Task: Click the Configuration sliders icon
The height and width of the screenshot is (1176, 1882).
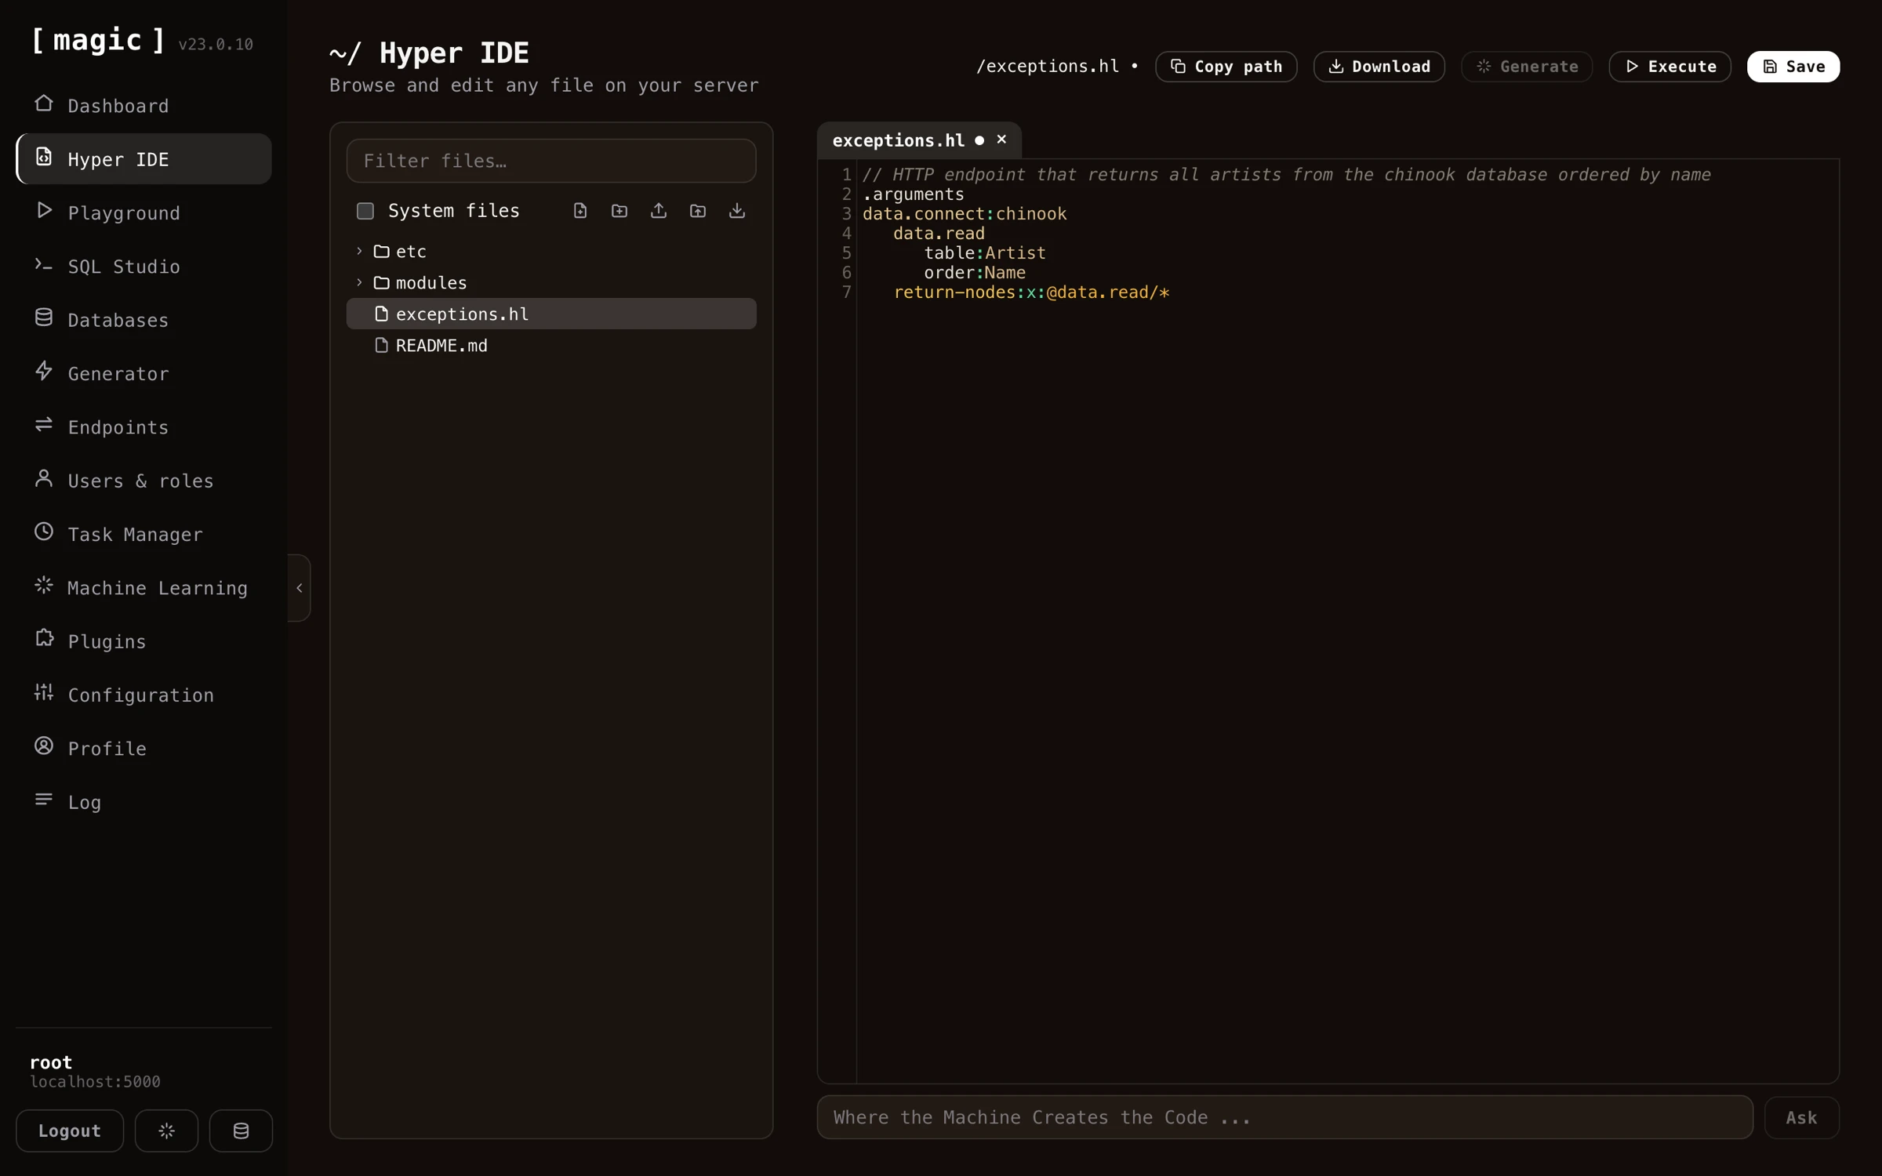Action: 44,692
